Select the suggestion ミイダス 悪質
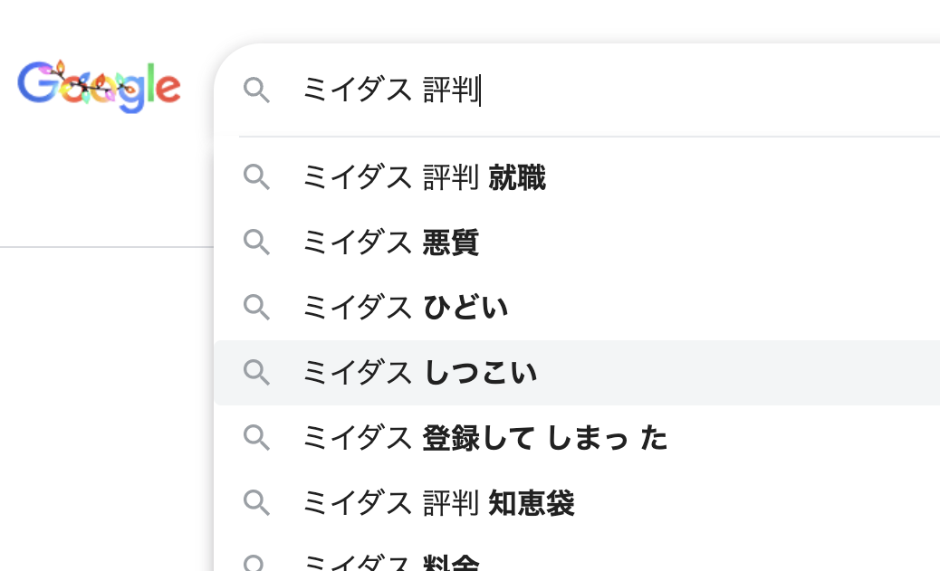The width and height of the screenshot is (940, 571). coord(391,243)
